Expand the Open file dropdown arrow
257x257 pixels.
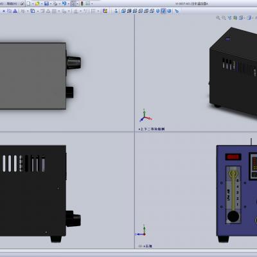coord(42,4)
